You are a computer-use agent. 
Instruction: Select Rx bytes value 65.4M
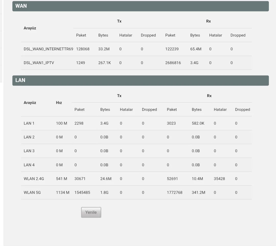click(x=196, y=49)
